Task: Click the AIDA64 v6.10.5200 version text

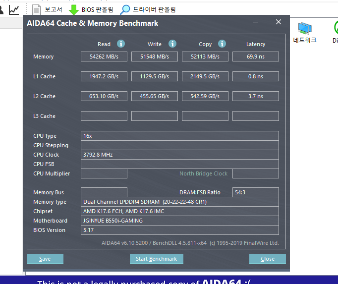Action: 190,243
